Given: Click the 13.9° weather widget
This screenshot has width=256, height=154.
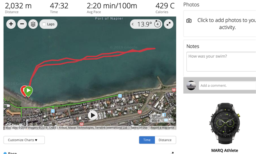Looking at the screenshot, I should pos(146,24).
